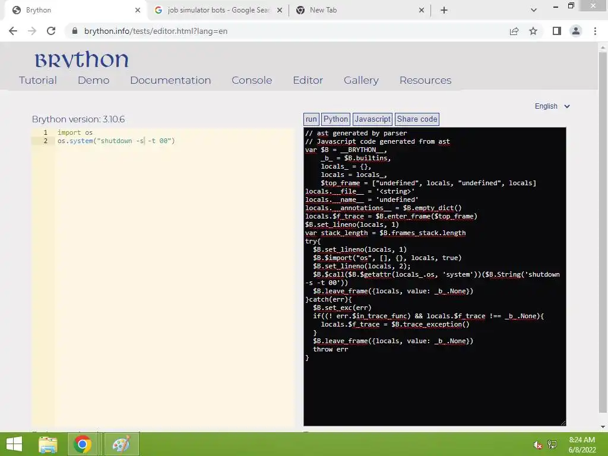Click the run button
This screenshot has width=608, height=456.
(x=311, y=119)
